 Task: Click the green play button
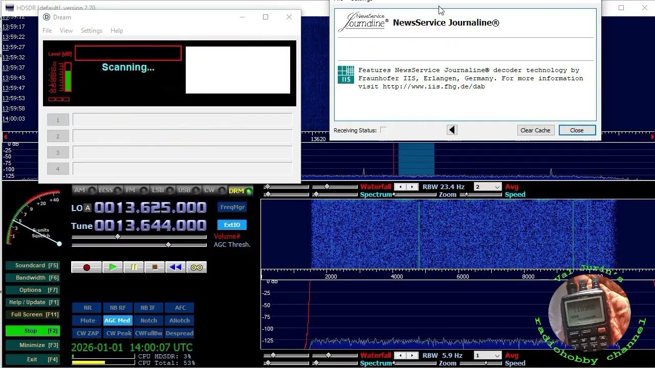pyautogui.click(x=113, y=267)
